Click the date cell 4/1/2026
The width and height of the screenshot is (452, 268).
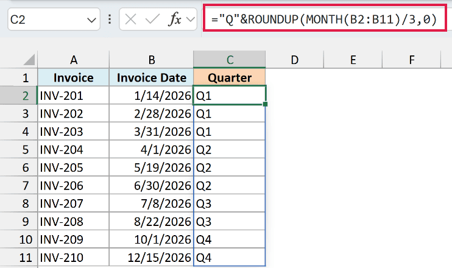151,149
